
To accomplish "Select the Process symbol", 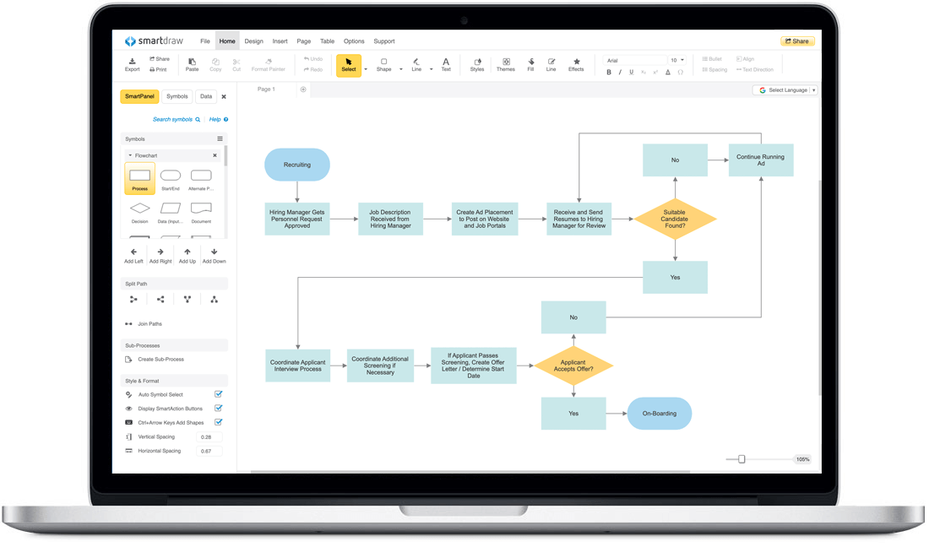I will point(140,179).
